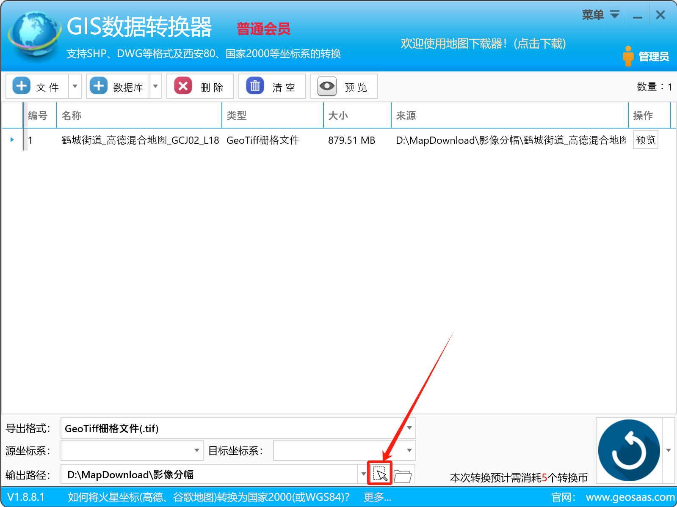The height and width of the screenshot is (507, 677).
Task: Clear the list with 清空 button
Action: click(272, 87)
